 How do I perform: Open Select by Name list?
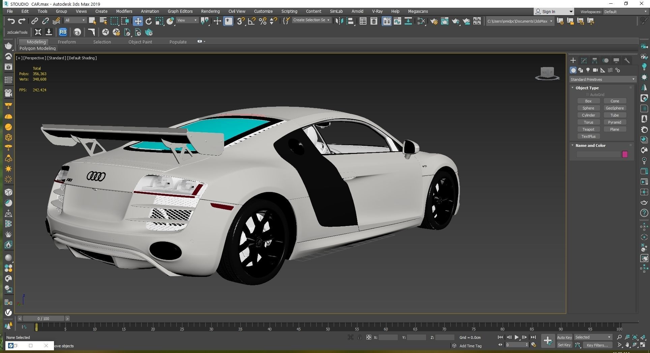tap(103, 21)
